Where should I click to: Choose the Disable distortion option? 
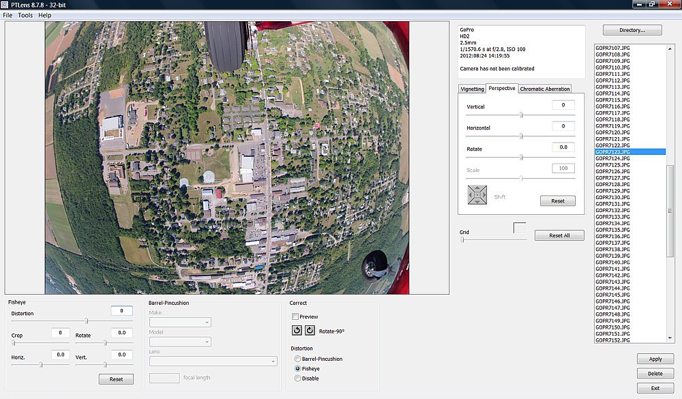click(x=297, y=378)
